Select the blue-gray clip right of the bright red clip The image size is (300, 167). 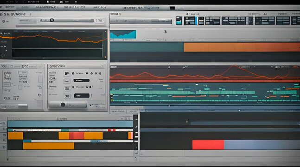[262, 145]
